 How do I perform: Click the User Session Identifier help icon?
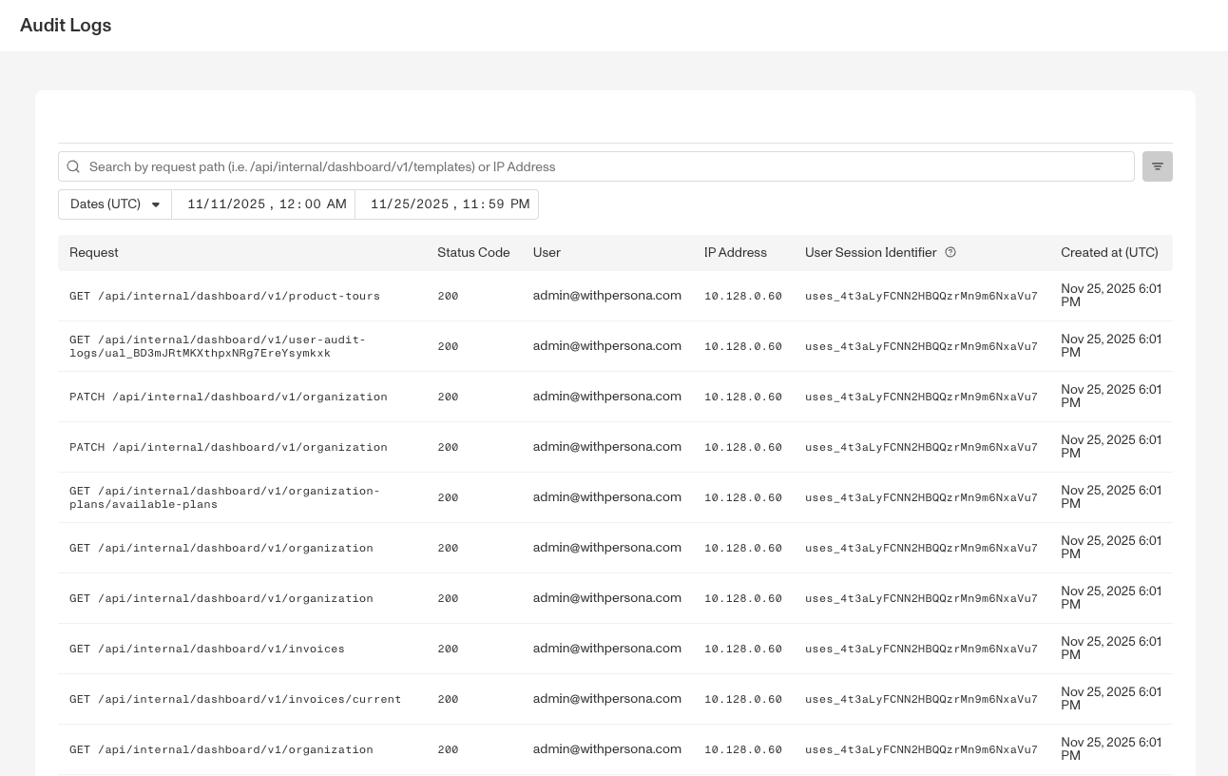click(950, 252)
